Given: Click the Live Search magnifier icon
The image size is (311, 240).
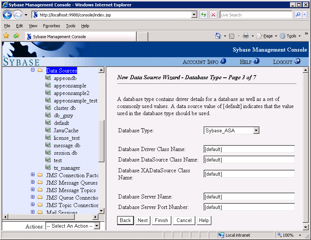Looking at the screenshot, I should [298, 15].
